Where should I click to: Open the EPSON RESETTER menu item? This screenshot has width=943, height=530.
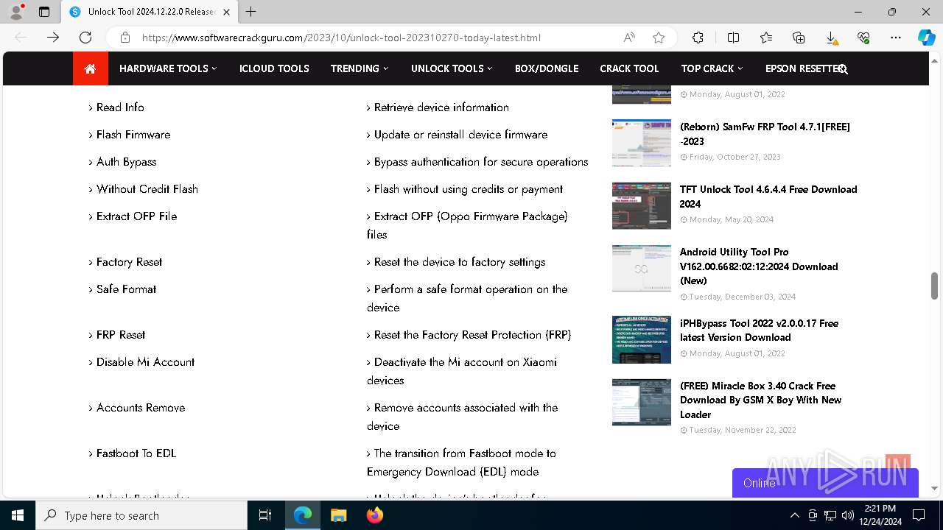point(802,68)
